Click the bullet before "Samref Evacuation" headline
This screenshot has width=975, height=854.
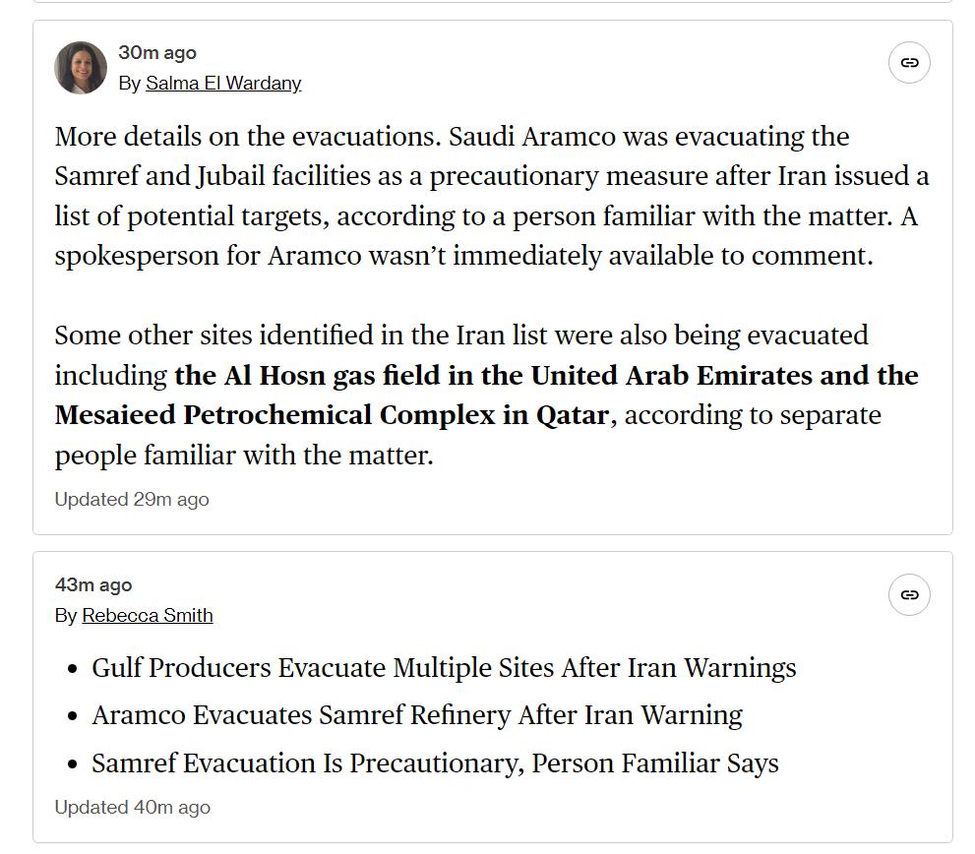click(73, 764)
